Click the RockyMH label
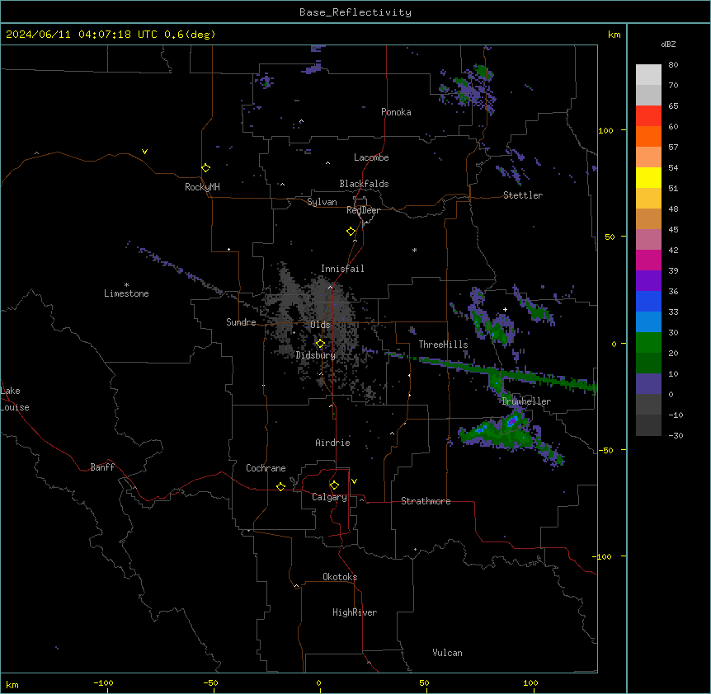The image size is (711, 694). (x=202, y=187)
